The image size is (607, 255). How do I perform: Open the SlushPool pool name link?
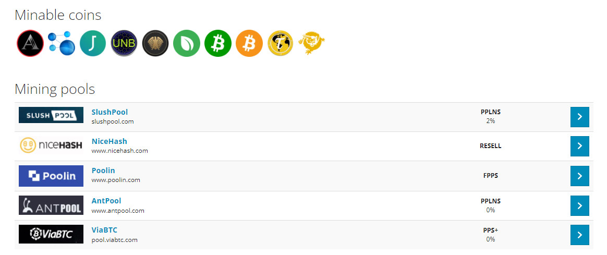[x=110, y=112]
